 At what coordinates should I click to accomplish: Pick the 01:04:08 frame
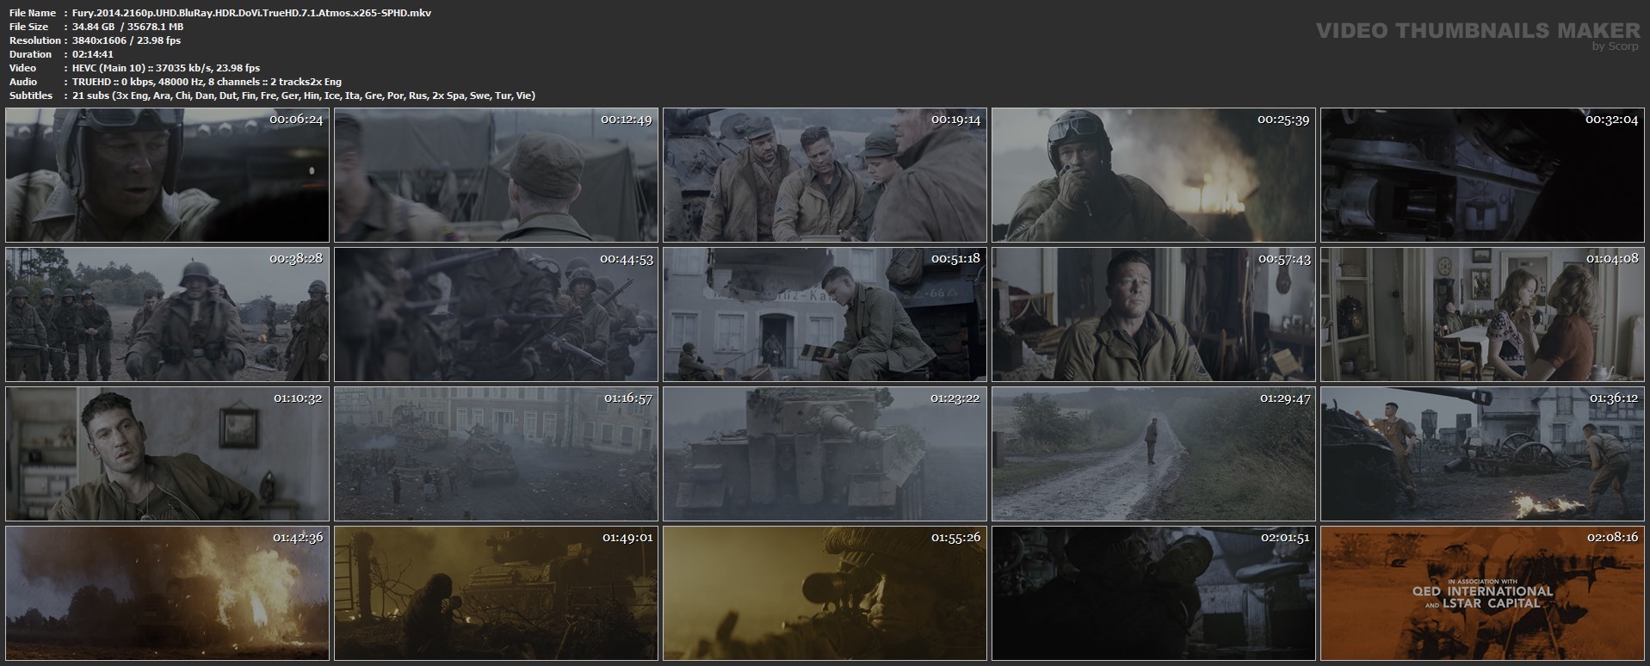point(1482,315)
